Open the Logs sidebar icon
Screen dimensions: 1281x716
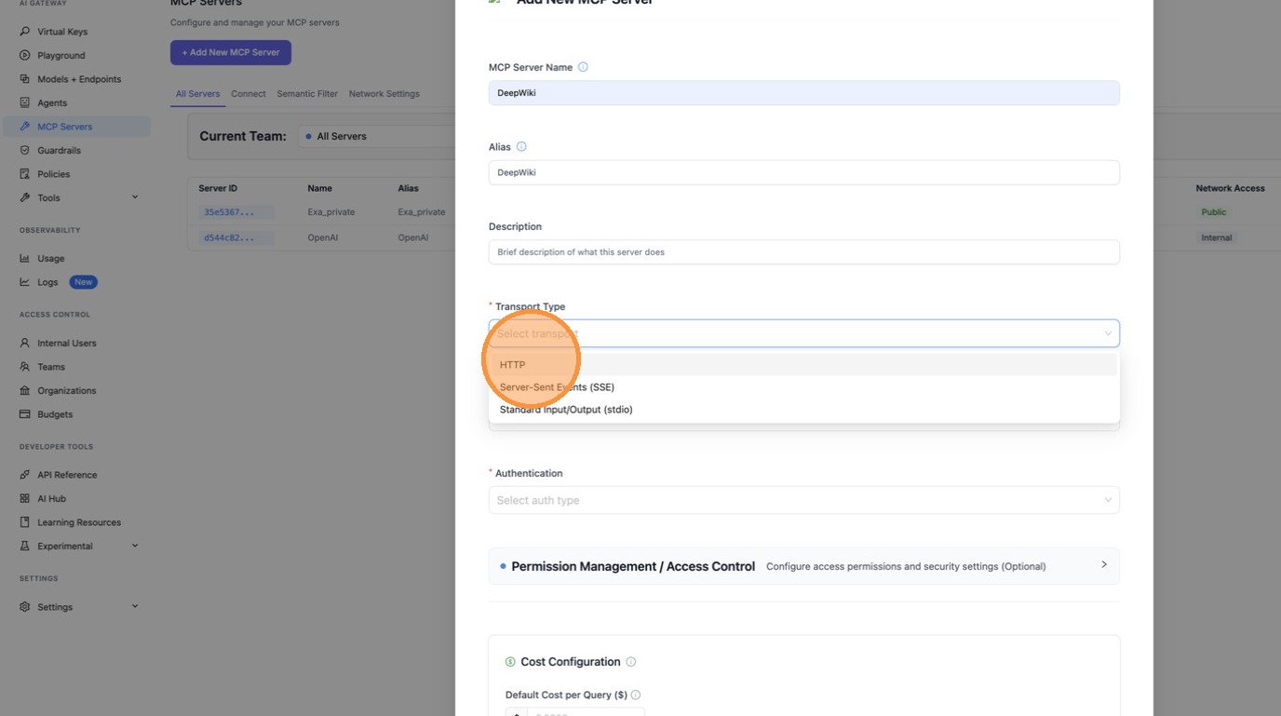25,282
